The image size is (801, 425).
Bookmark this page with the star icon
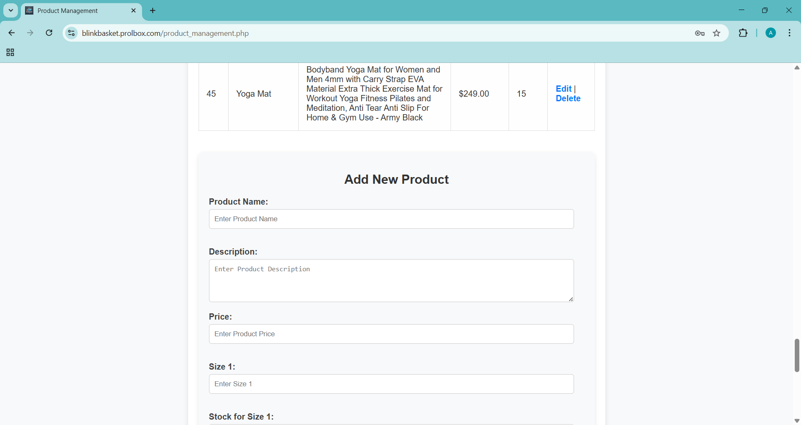pos(717,33)
